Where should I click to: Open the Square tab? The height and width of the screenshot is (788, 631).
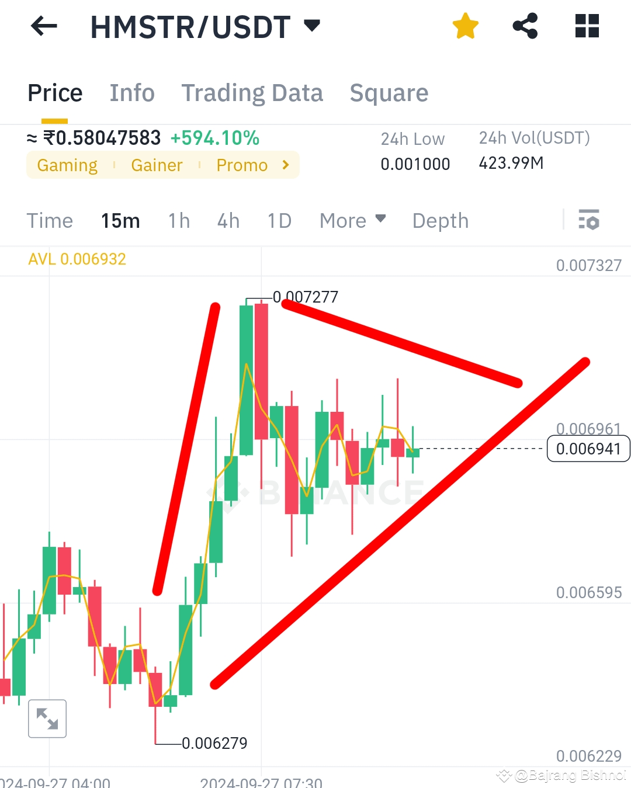[389, 93]
